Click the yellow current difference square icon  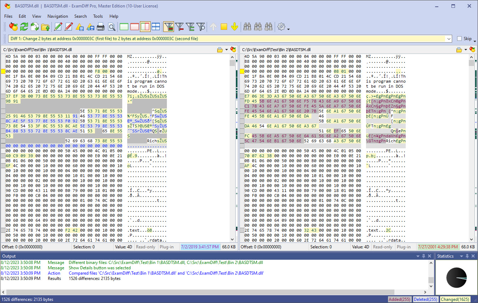click(x=224, y=27)
